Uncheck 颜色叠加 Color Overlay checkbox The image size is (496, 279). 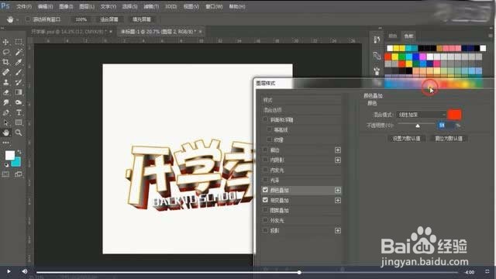click(x=265, y=190)
